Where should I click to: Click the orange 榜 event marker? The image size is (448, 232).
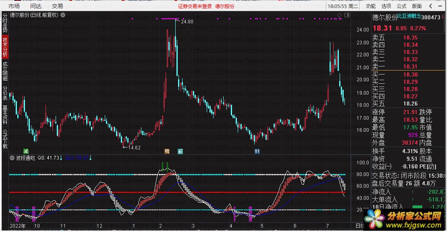point(167,151)
